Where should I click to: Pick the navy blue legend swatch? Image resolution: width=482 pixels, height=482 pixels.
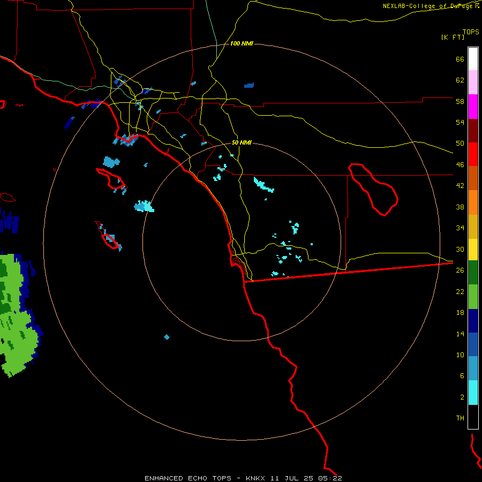(473, 321)
